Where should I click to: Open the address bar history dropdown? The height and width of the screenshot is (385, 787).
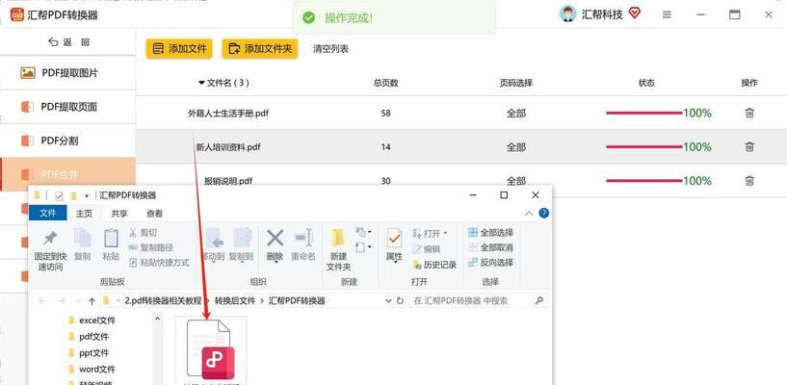point(388,300)
